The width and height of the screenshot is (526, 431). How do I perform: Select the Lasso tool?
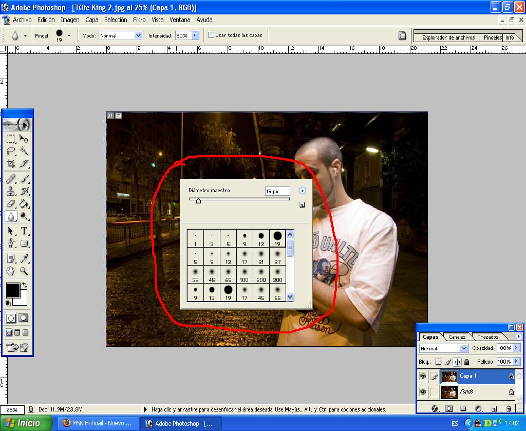11,151
